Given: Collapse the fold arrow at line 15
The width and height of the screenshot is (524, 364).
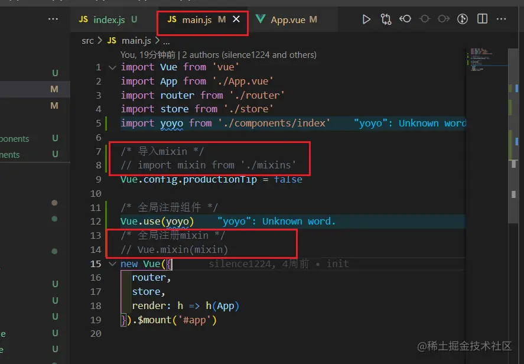Looking at the screenshot, I should [112, 264].
